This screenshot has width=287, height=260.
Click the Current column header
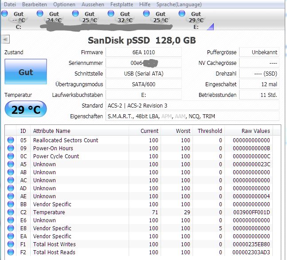pos(145,131)
